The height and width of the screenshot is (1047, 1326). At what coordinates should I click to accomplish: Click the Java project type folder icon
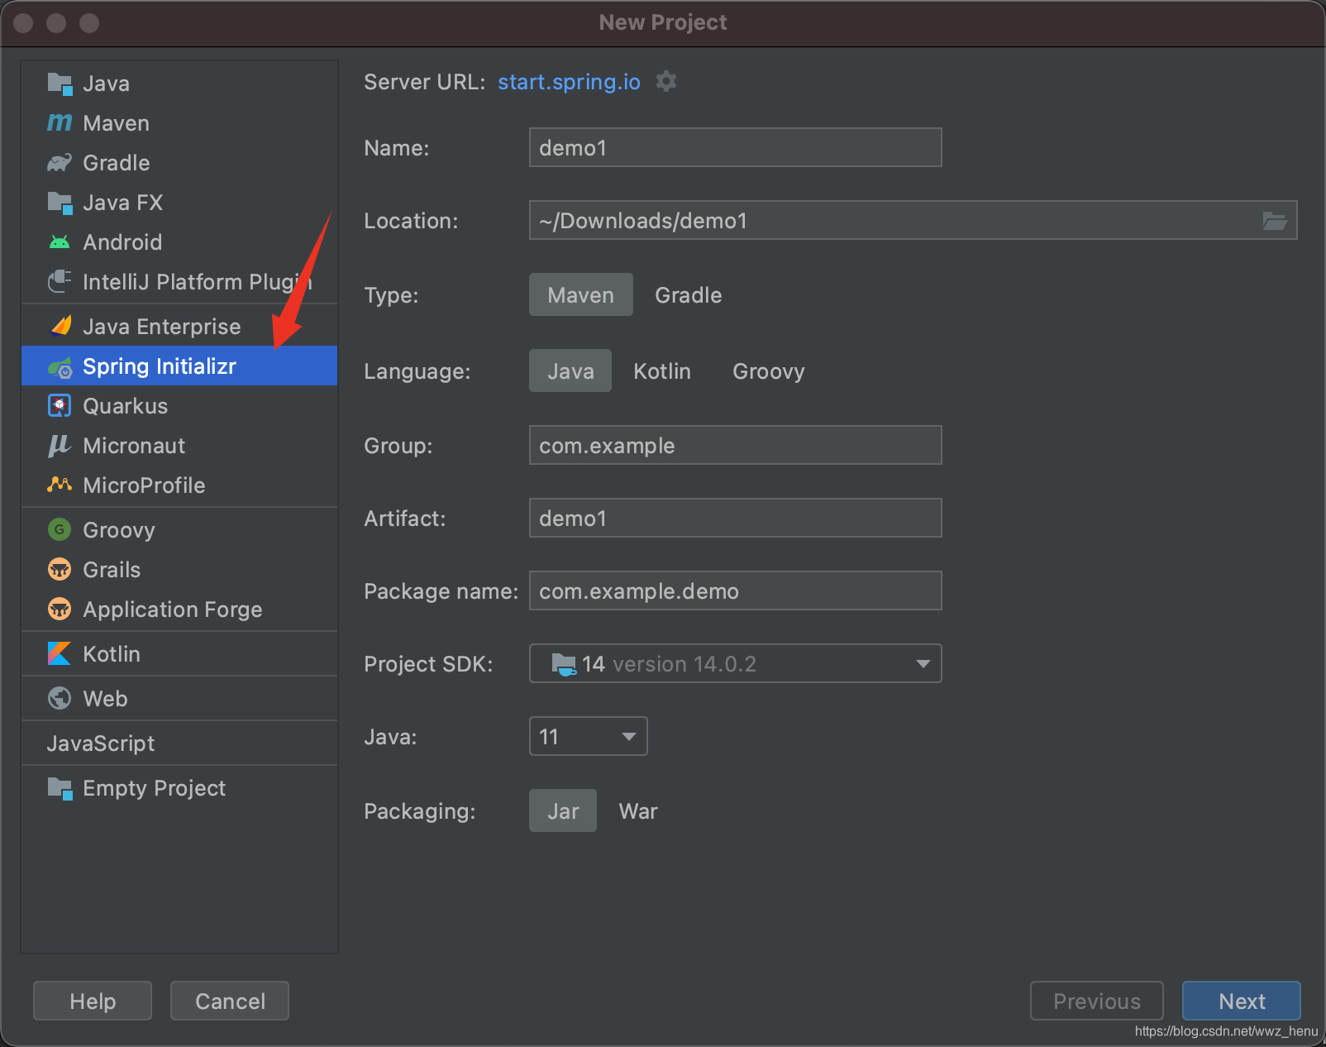click(60, 84)
